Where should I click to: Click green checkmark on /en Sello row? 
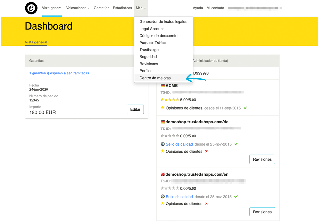coord(236,196)
